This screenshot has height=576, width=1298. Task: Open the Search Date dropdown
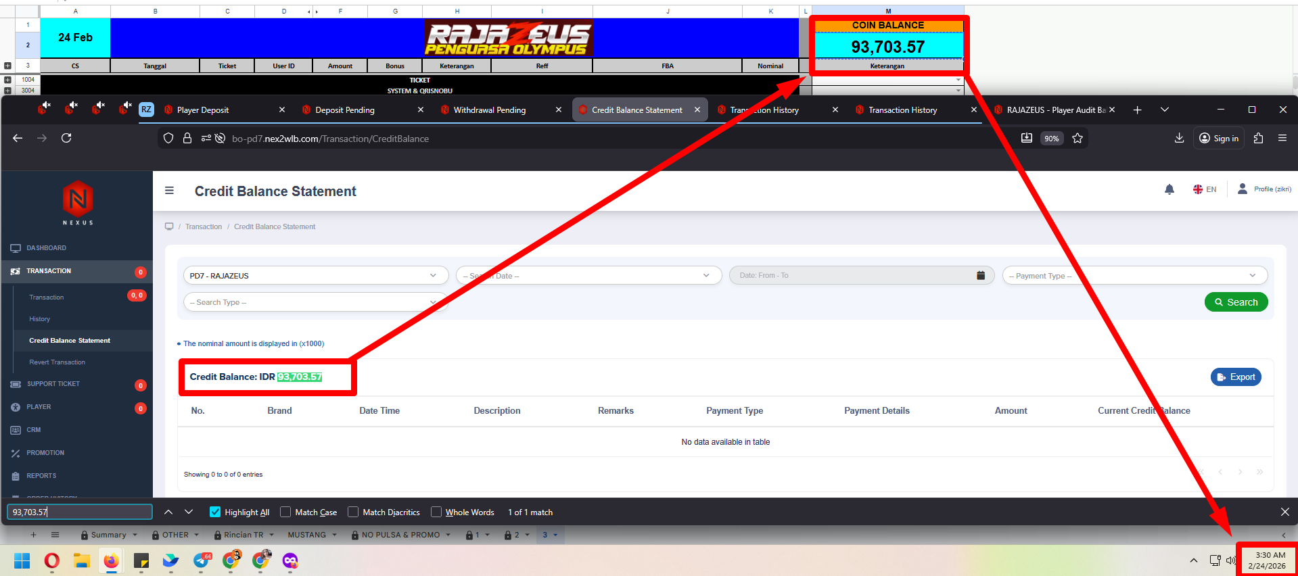[589, 275]
